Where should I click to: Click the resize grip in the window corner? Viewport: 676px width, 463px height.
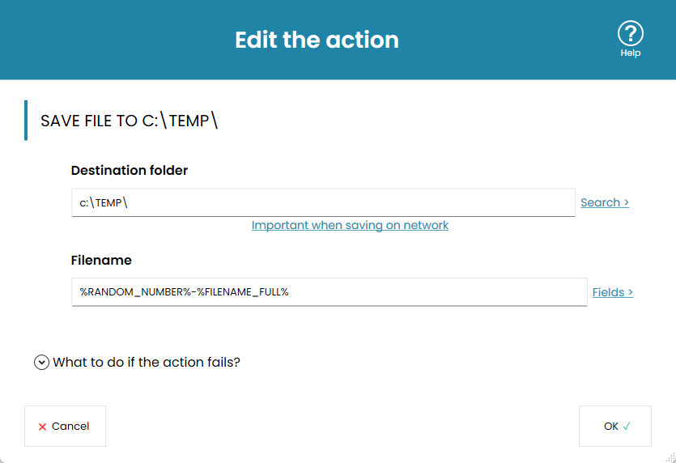click(669, 457)
